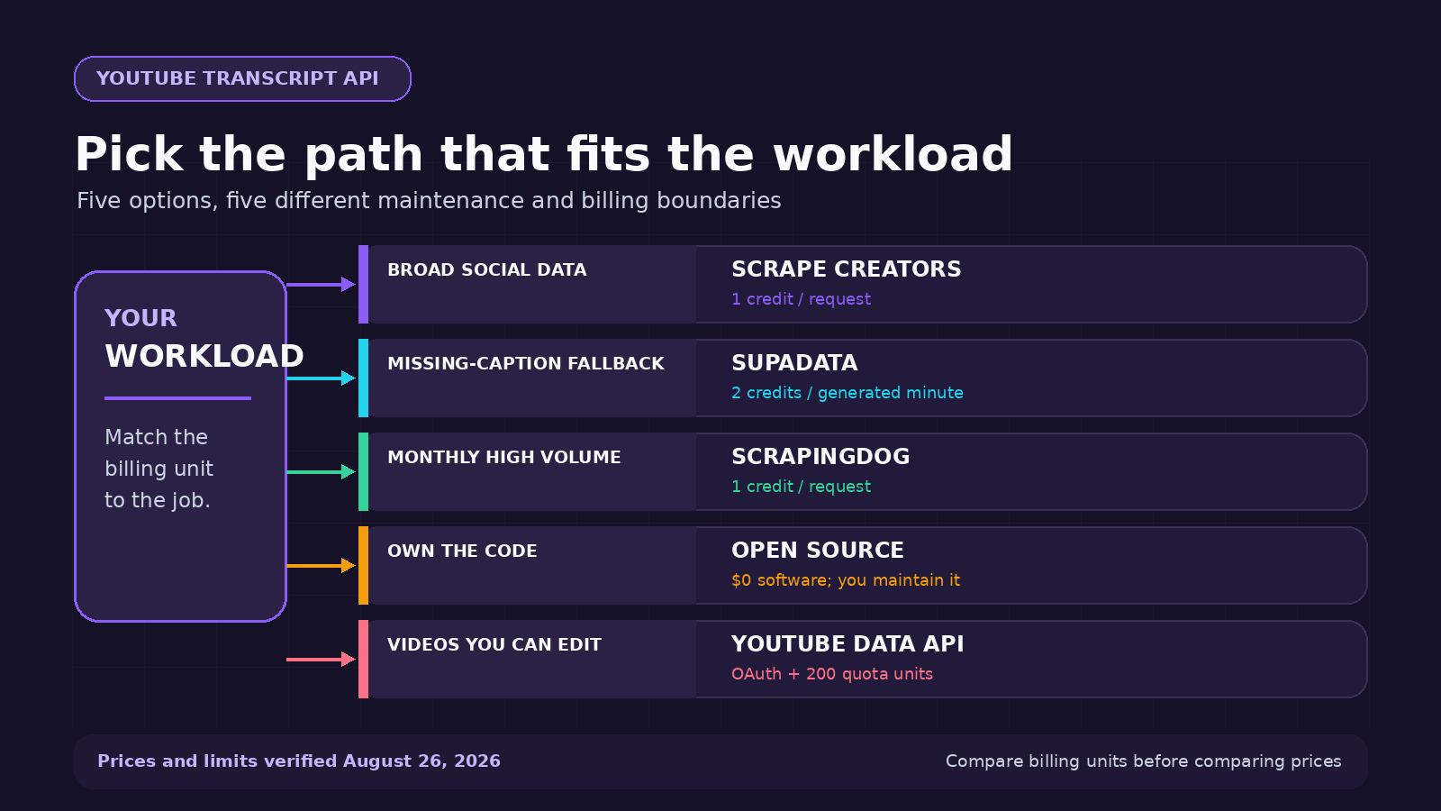
Task: Click the 'WORKLOAD' heading in the left card
Action: coord(204,356)
